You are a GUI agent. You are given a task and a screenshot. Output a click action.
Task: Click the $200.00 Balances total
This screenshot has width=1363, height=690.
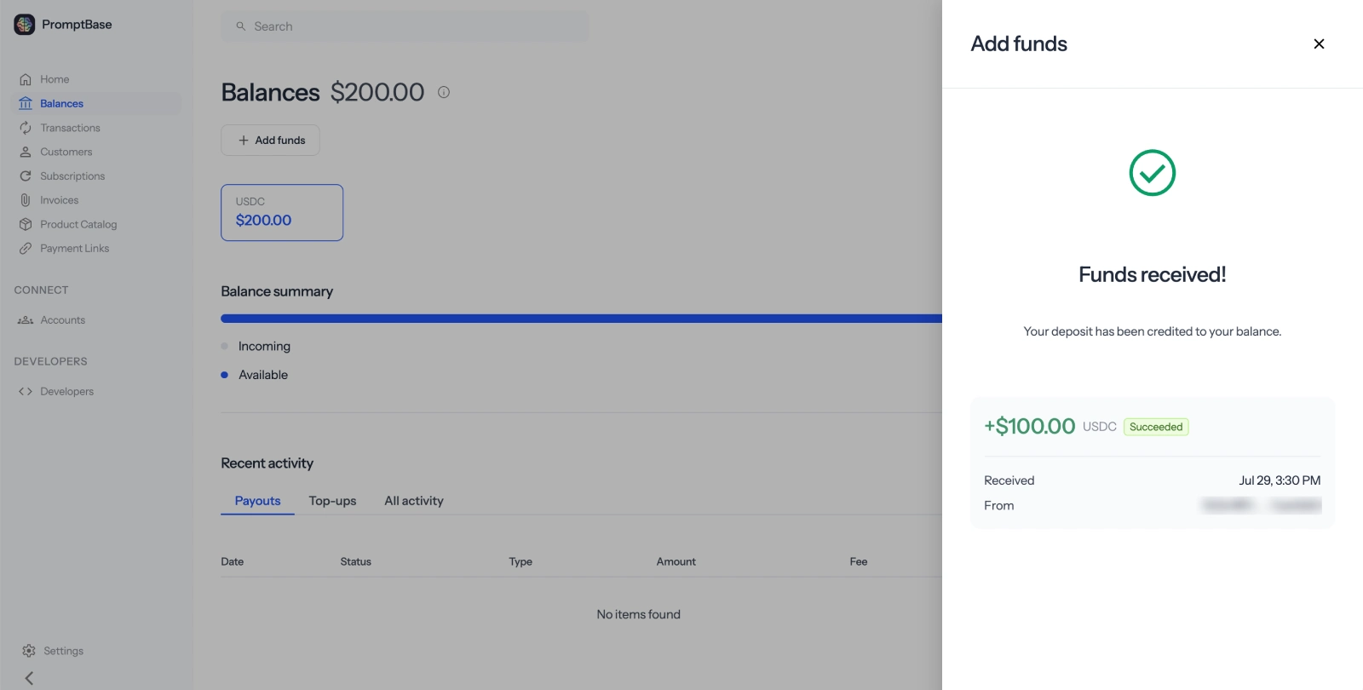(377, 92)
